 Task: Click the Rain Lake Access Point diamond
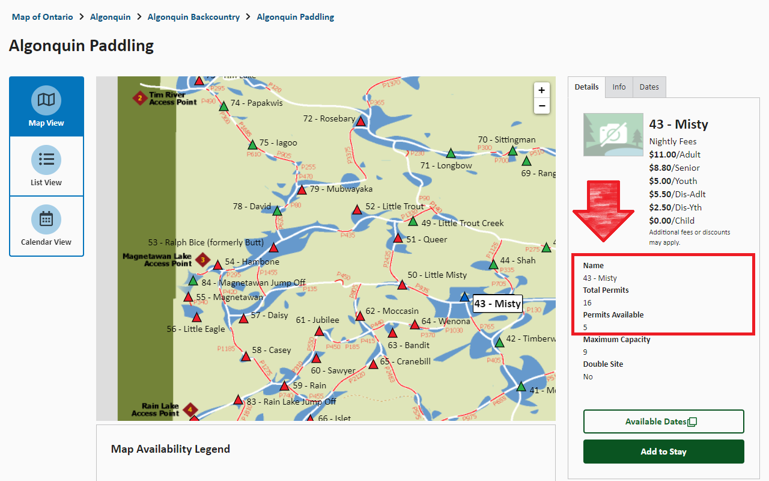[191, 410]
